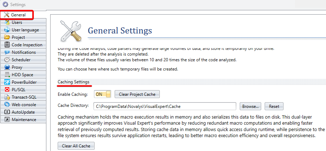Click the Clear Project Cache button
Viewport: 326px width, 151px height.
coord(137,94)
